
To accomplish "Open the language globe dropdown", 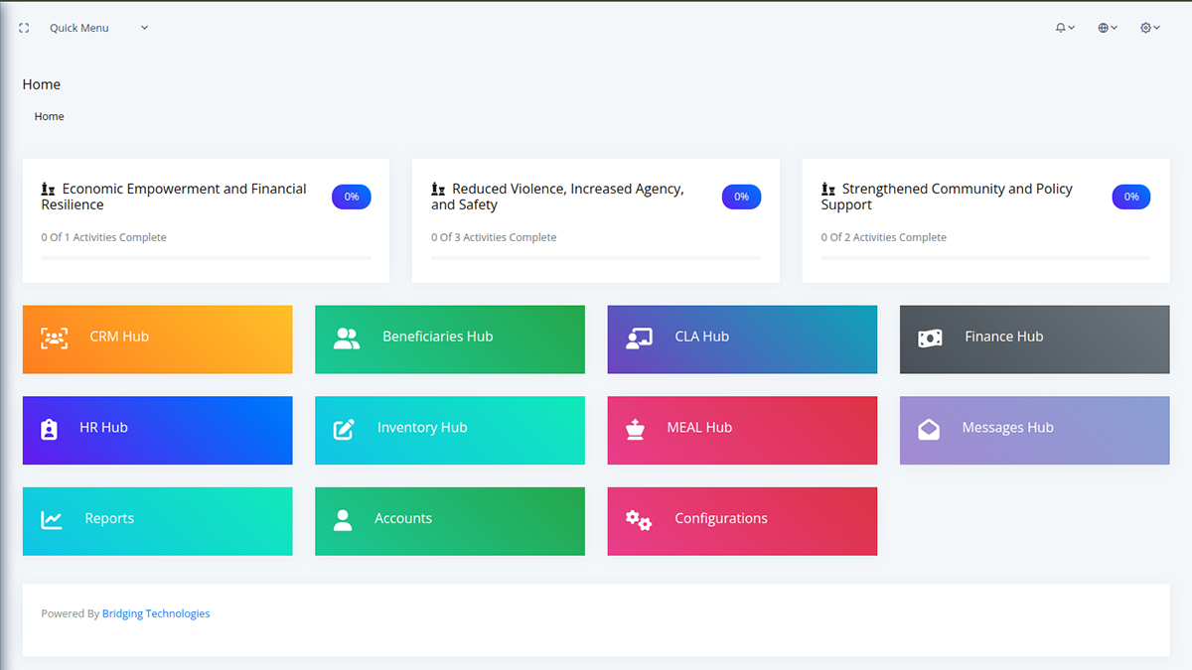I will 1107,28.
